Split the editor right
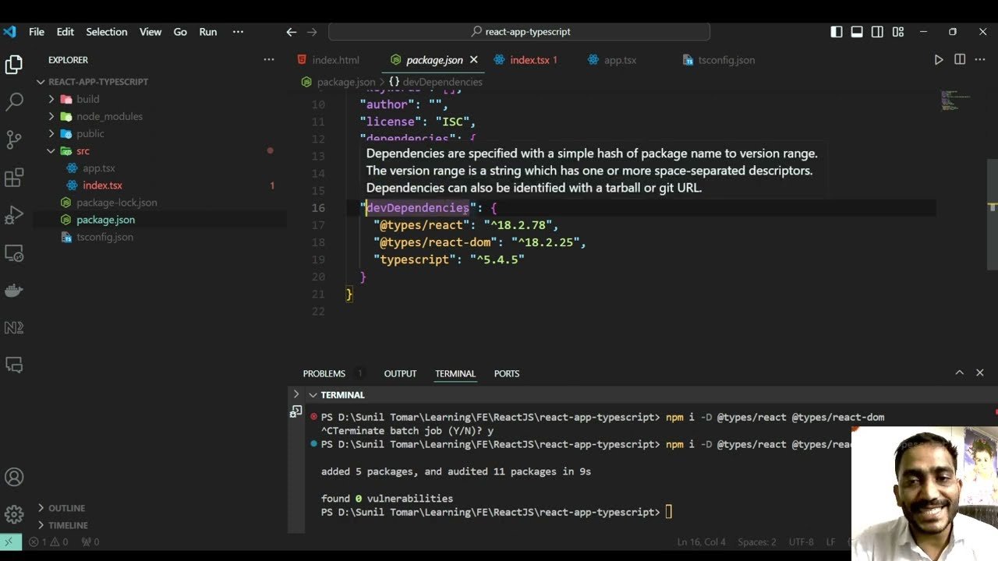This screenshot has width=998, height=561. (x=960, y=60)
